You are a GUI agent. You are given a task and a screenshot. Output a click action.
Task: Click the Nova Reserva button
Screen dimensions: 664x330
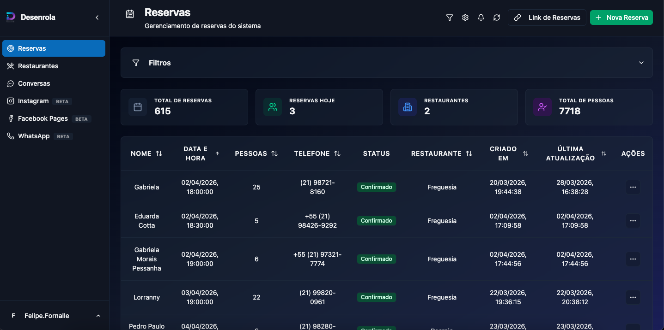tap(621, 17)
